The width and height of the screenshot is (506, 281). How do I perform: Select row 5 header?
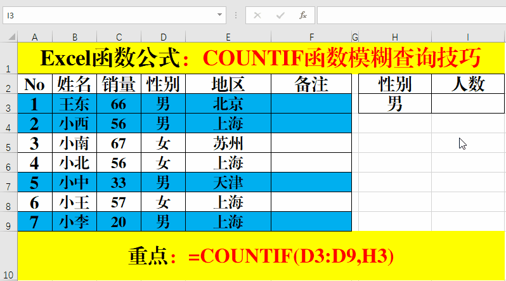[9, 143]
